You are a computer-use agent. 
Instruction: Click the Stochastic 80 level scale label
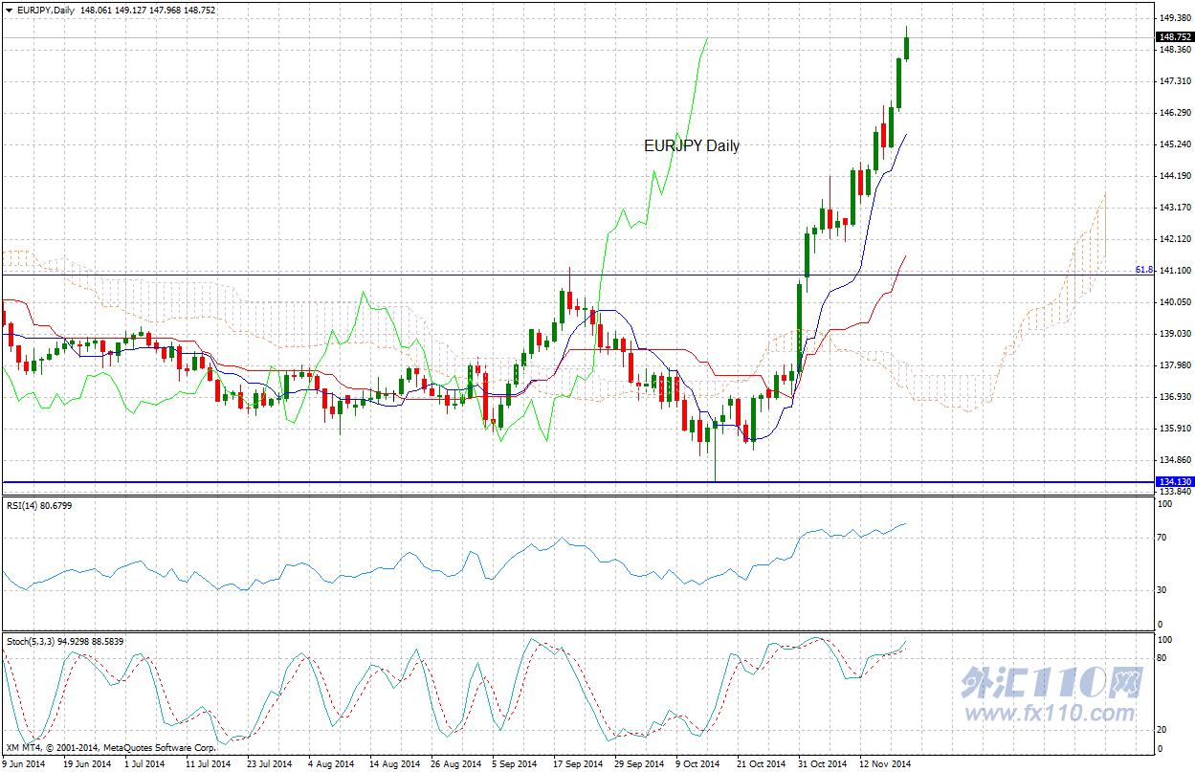(x=1162, y=658)
